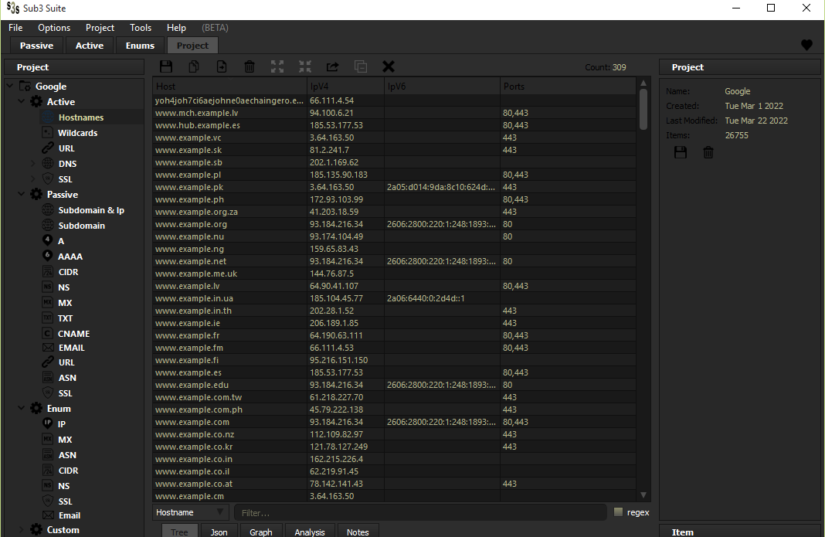This screenshot has width=825, height=537.
Task: Expand the DNS node under Active
Action: (32, 164)
